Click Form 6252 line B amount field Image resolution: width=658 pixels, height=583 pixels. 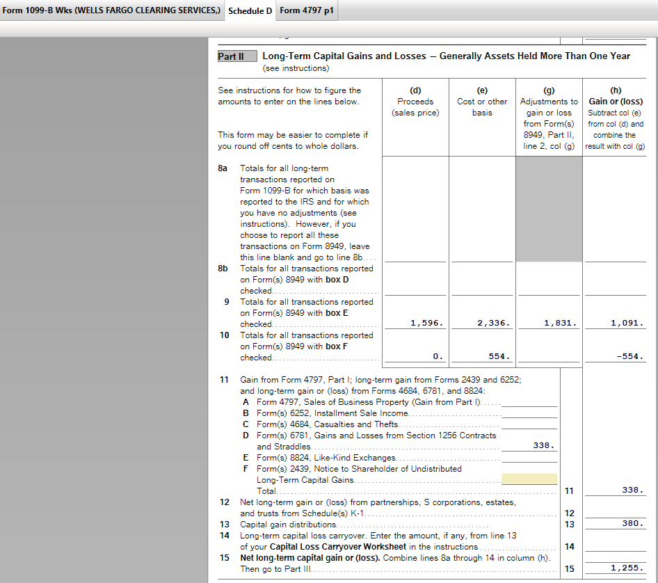[x=529, y=413]
